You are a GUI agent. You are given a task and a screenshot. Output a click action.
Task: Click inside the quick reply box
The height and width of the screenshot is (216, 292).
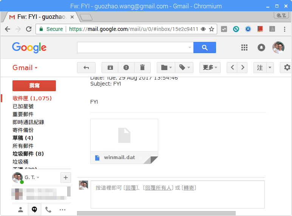[178, 195]
